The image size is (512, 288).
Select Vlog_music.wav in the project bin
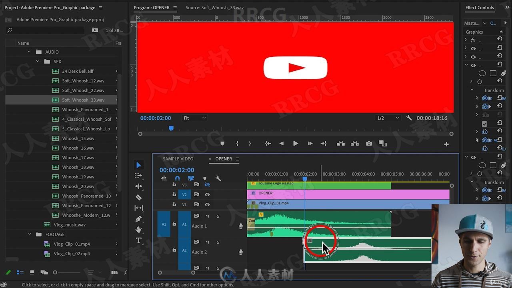[x=70, y=225]
